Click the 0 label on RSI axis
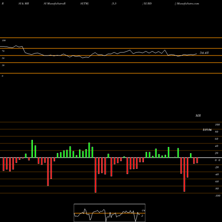The width and height of the screenshot is (222, 222). coord(2,76)
